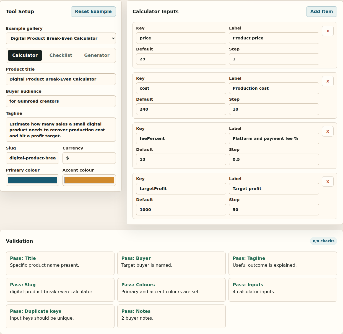Edit the 'price' key field
This screenshot has height=334, width=343.
181,38
